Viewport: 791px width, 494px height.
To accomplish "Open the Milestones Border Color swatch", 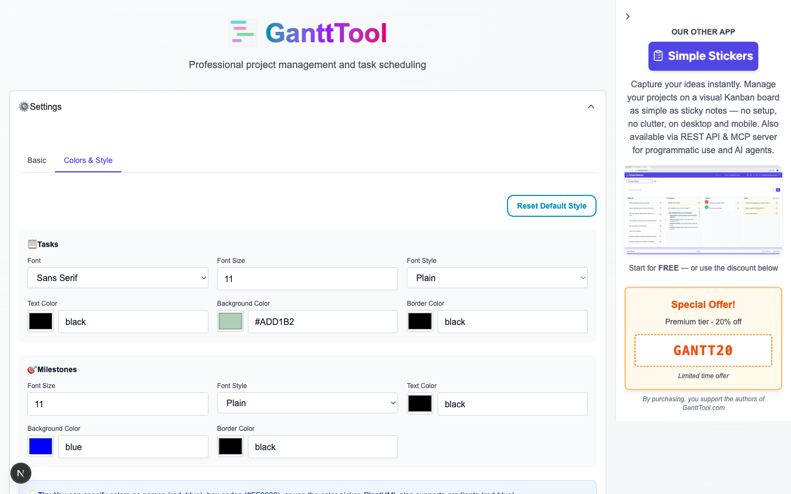I will tap(230, 446).
